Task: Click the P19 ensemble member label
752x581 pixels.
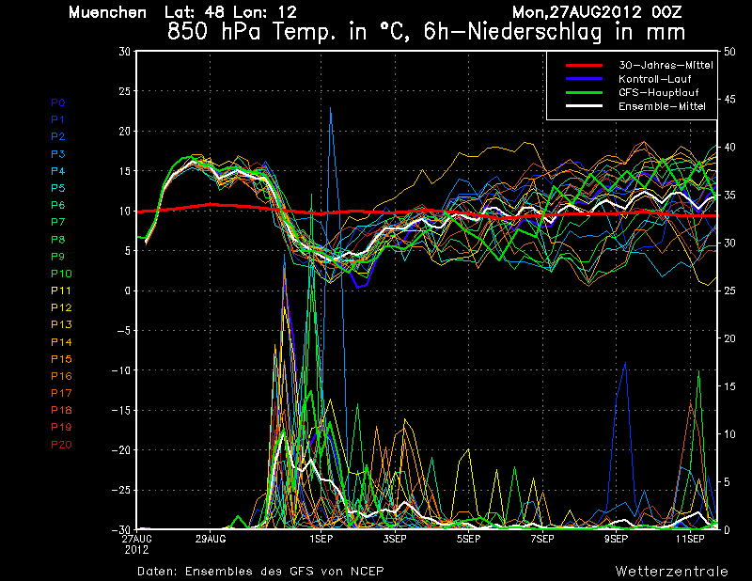Action: [x=61, y=427]
